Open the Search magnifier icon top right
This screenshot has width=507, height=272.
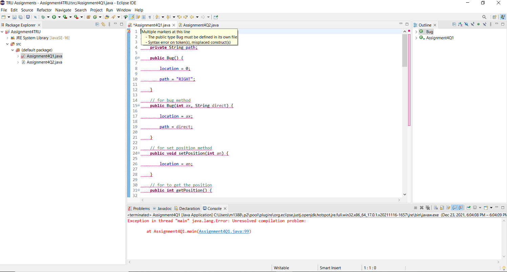(x=484, y=17)
